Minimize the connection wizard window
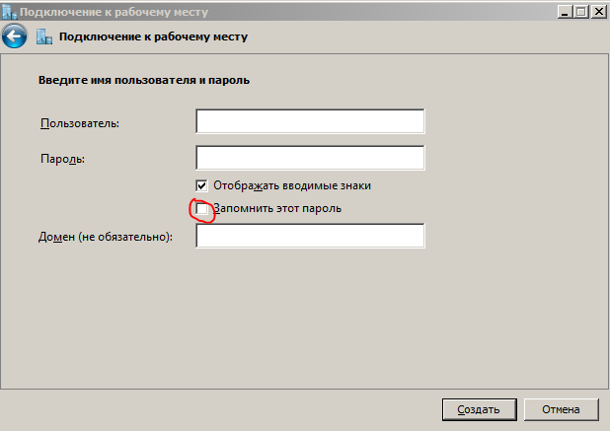Image resolution: width=610 pixels, height=431 pixels. 566,11
